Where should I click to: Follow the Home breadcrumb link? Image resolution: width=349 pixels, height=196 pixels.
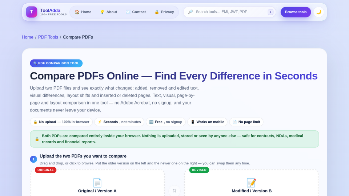click(x=28, y=37)
